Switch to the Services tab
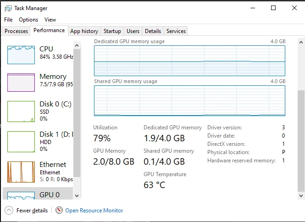The image size is (305, 222). (176, 31)
